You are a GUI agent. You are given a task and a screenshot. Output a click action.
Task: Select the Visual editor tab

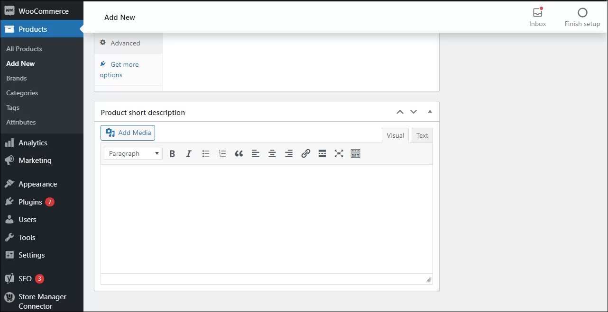(395, 135)
